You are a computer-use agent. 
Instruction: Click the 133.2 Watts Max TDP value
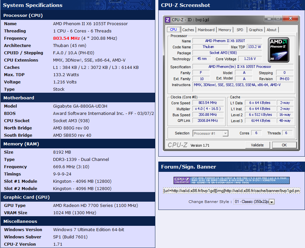[x=66, y=75]
